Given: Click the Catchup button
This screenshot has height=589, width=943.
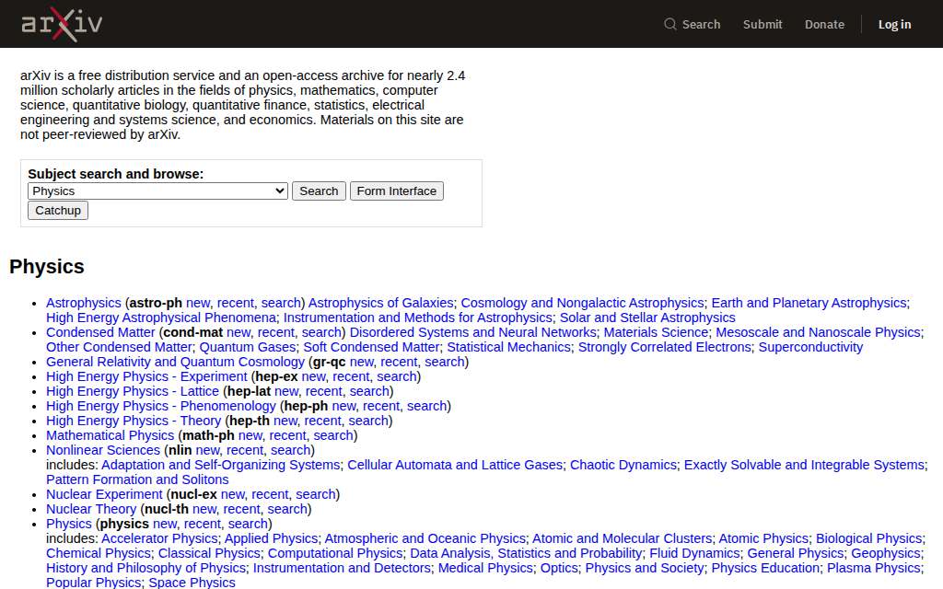Looking at the screenshot, I should [58, 211].
